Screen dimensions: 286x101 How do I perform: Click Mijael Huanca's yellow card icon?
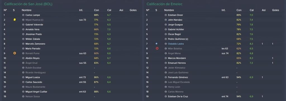click(x=15, y=20)
